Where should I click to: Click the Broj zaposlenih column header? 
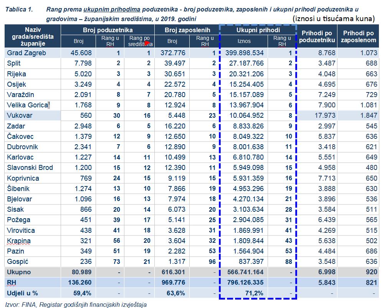(187, 30)
